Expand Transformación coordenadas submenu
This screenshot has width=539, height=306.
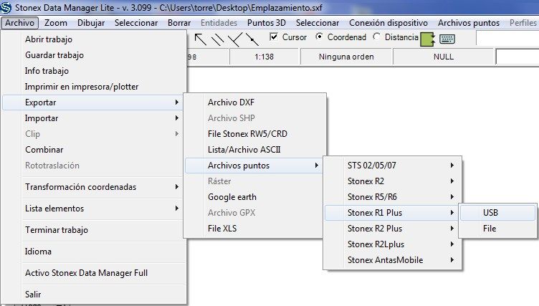(x=94, y=187)
